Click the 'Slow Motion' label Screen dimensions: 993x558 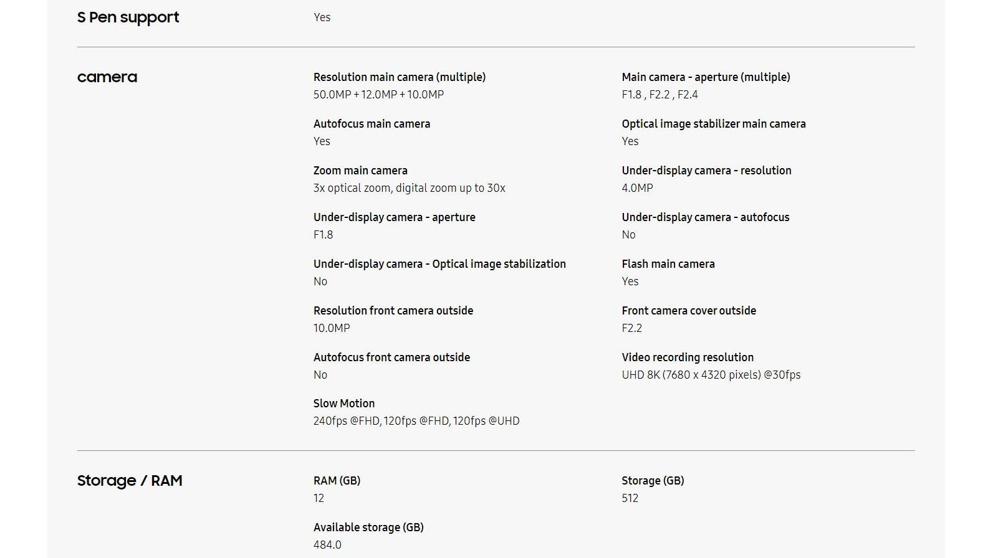(343, 404)
